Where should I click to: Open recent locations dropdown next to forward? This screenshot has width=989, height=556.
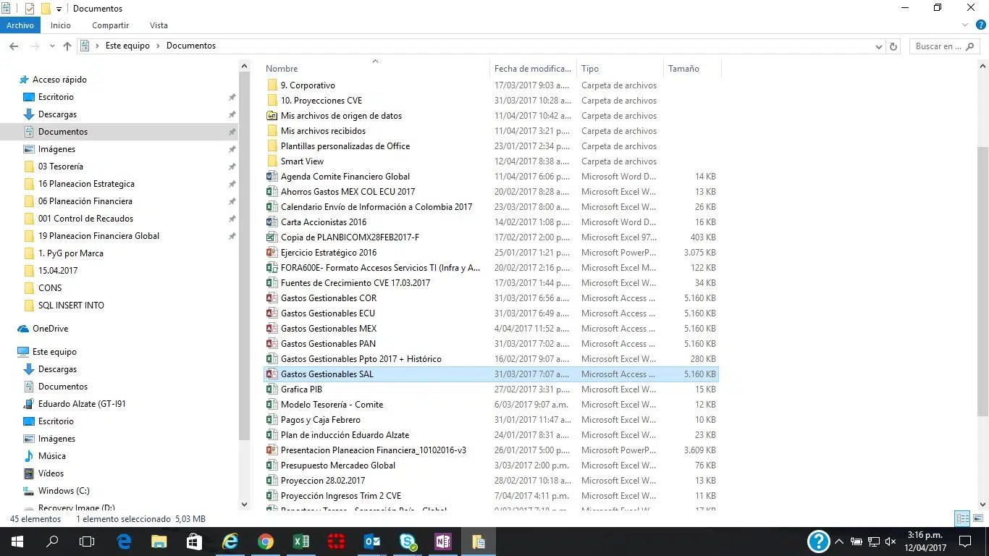[x=52, y=46]
